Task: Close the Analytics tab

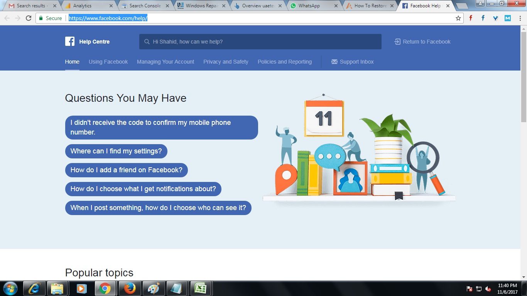Action: click(111, 6)
